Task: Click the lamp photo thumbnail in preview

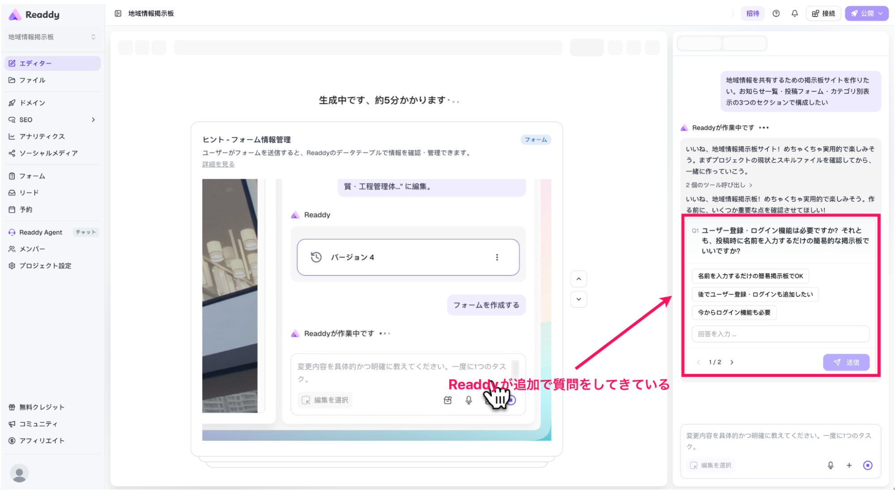Action: pos(230,296)
